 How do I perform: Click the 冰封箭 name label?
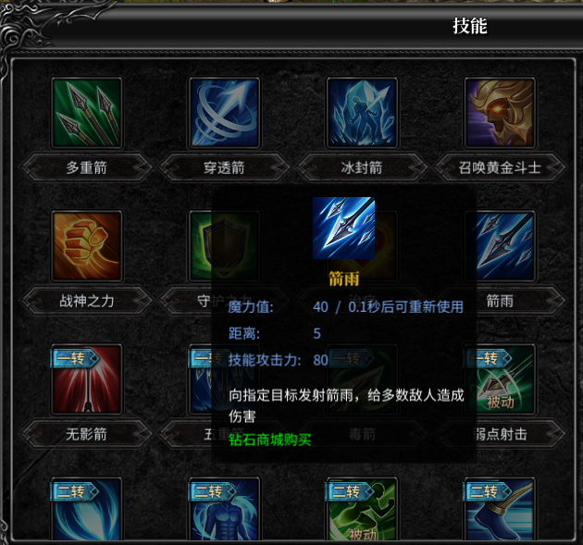[362, 167]
